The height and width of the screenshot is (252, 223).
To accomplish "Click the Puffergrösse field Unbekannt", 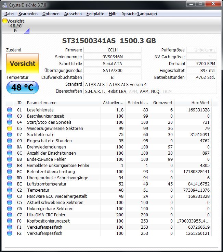I will click(x=201, y=50).
